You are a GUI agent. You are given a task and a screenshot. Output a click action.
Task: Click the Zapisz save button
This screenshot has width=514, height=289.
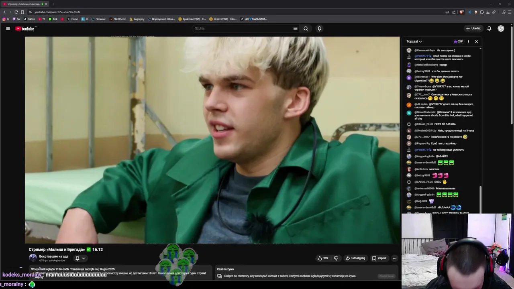coord(379,258)
